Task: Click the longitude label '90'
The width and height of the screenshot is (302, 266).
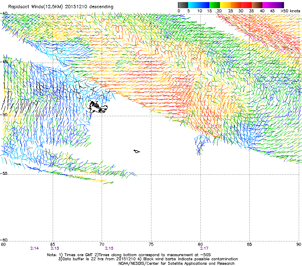Action: [x=299, y=244]
